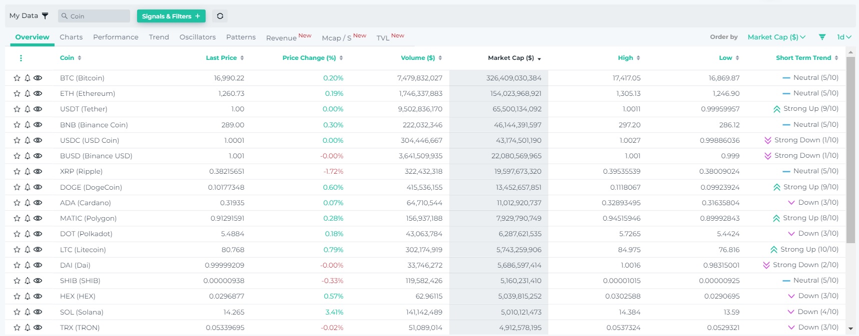Toggle watch eye for LTC (Litecoin)
The image size is (859, 336).
[38, 250]
